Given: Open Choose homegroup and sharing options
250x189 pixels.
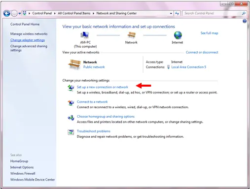Looking at the screenshot, I should (106, 117).
